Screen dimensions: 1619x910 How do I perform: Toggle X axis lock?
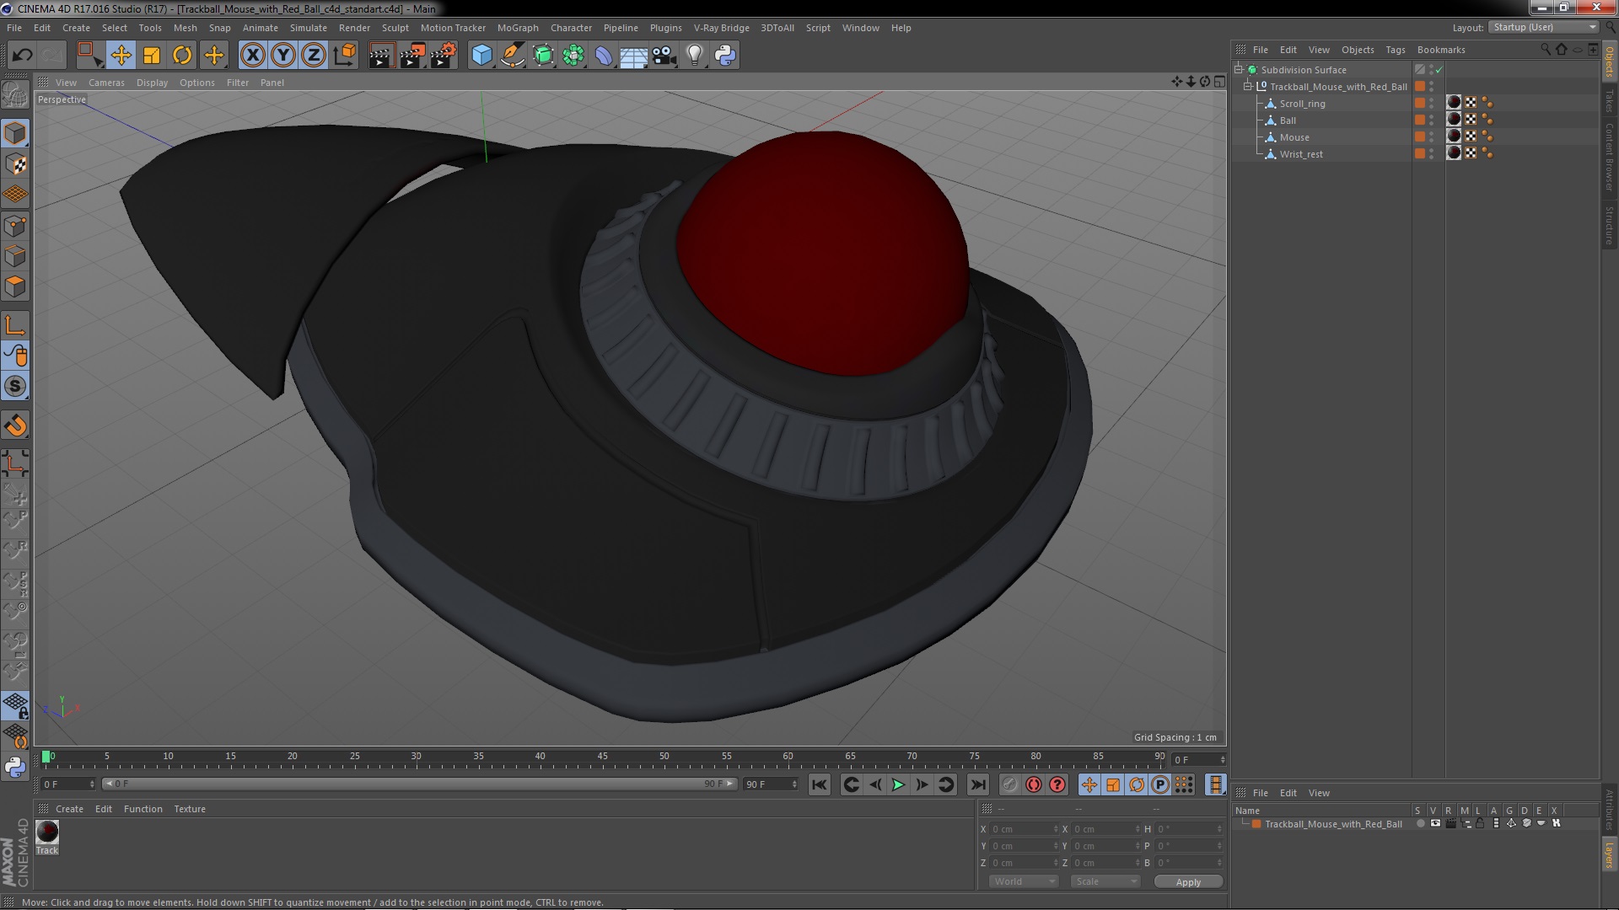[x=252, y=56]
